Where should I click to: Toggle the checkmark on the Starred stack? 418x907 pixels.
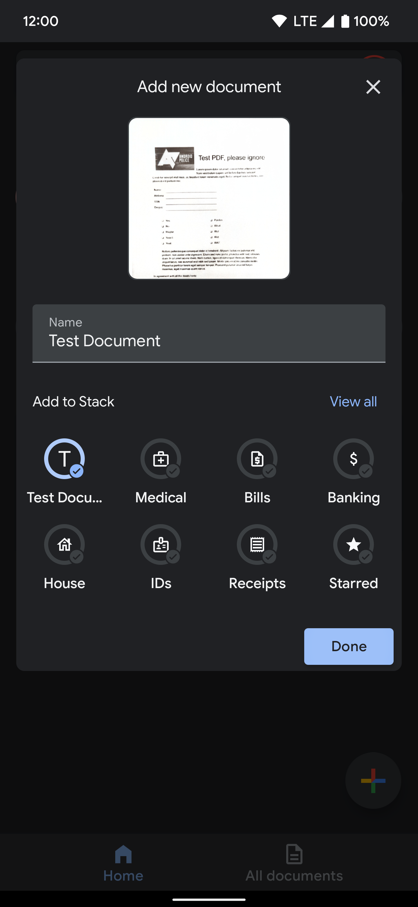pyautogui.click(x=366, y=557)
